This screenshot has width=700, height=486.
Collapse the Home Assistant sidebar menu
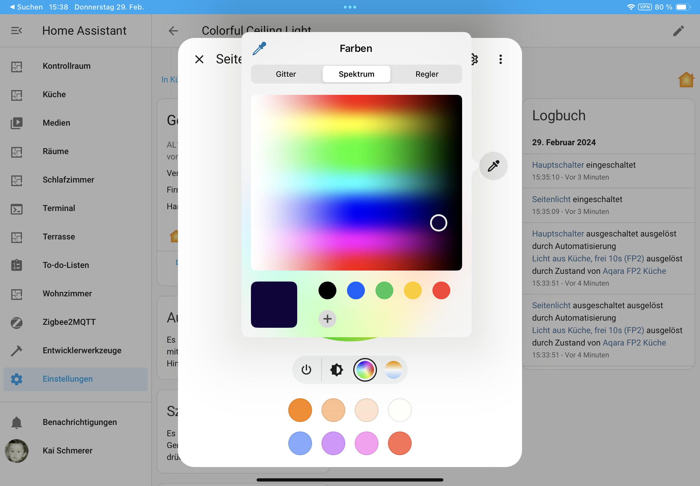[16, 31]
